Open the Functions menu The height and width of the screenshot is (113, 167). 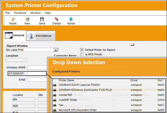(20, 13)
